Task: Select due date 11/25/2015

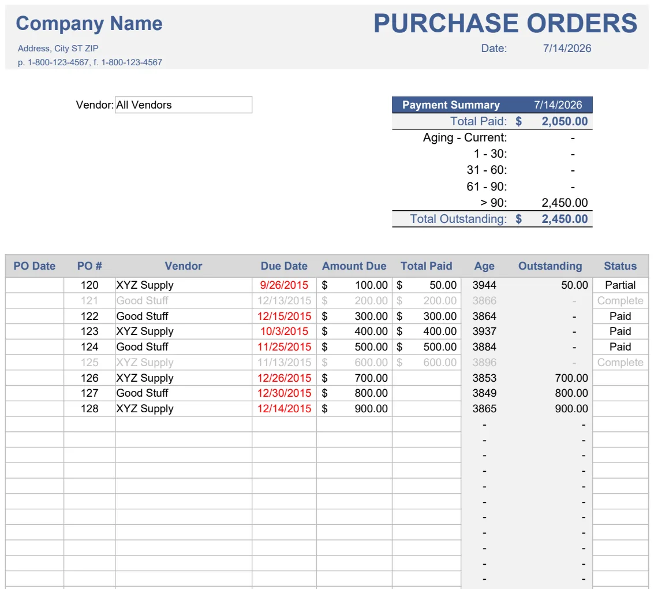Action: [x=284, y=347]
